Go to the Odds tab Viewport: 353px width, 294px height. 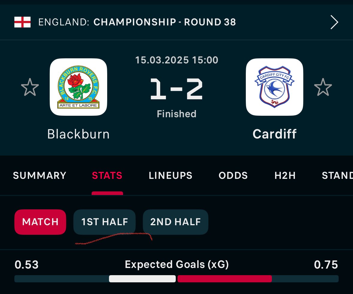(x=233, y=176)
